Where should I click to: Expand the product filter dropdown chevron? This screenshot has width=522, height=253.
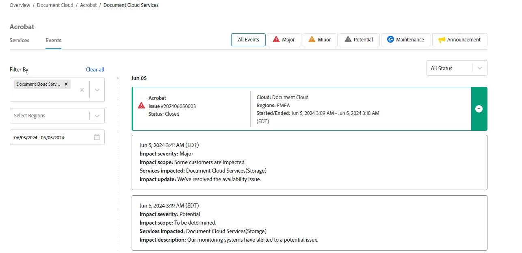click(x=97, y=90)
